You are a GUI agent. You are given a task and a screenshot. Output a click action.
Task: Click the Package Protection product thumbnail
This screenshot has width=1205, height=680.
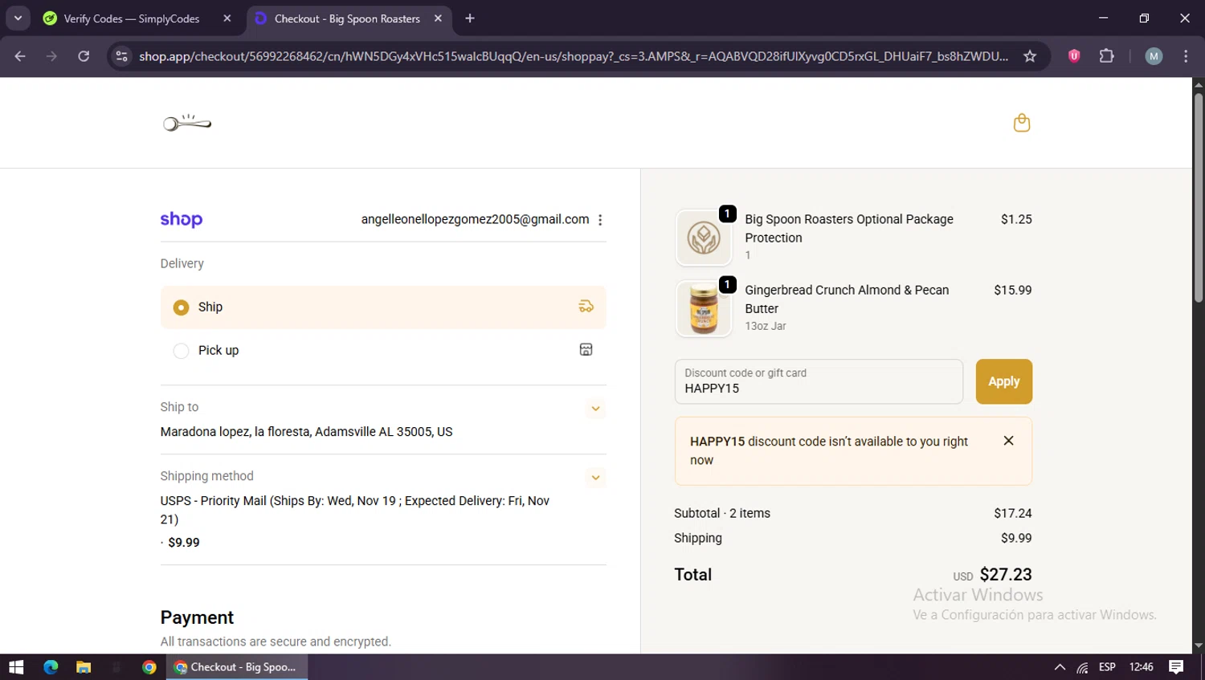pyautogui.click(x=704, y=238)
